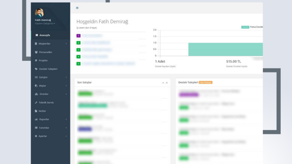Click the Tanımlar table icon
The height and width of the screenshot is (164, 292).
coord(36,128)
